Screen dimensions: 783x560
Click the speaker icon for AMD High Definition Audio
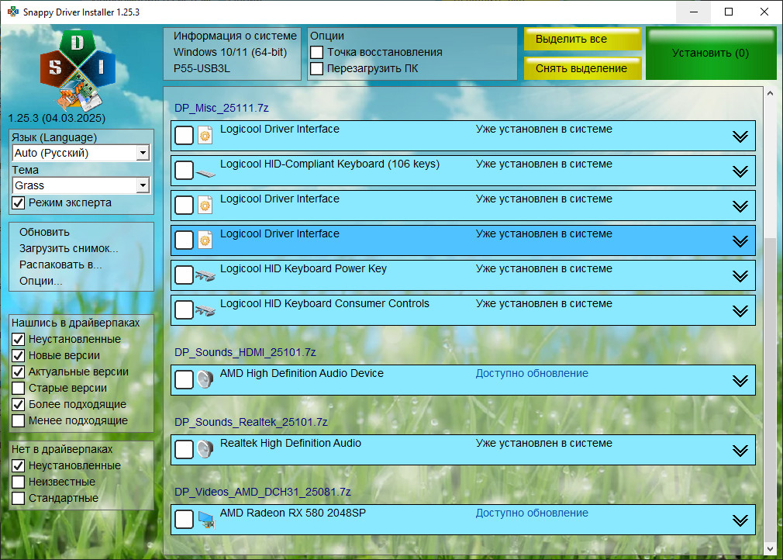click(x=205, y=380)
